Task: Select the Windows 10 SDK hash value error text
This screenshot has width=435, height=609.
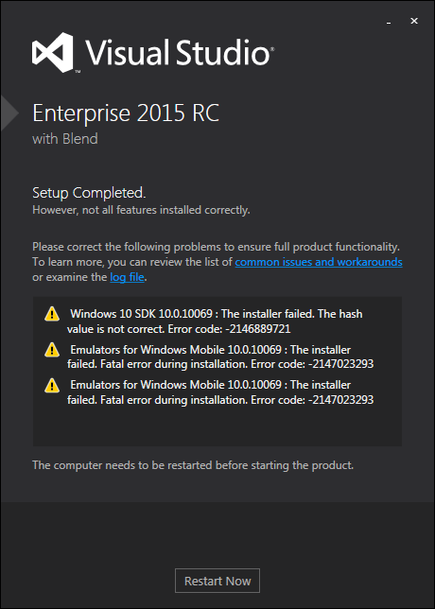Action: coord(215,322)
